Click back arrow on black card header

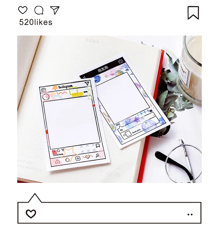[84, 77]
